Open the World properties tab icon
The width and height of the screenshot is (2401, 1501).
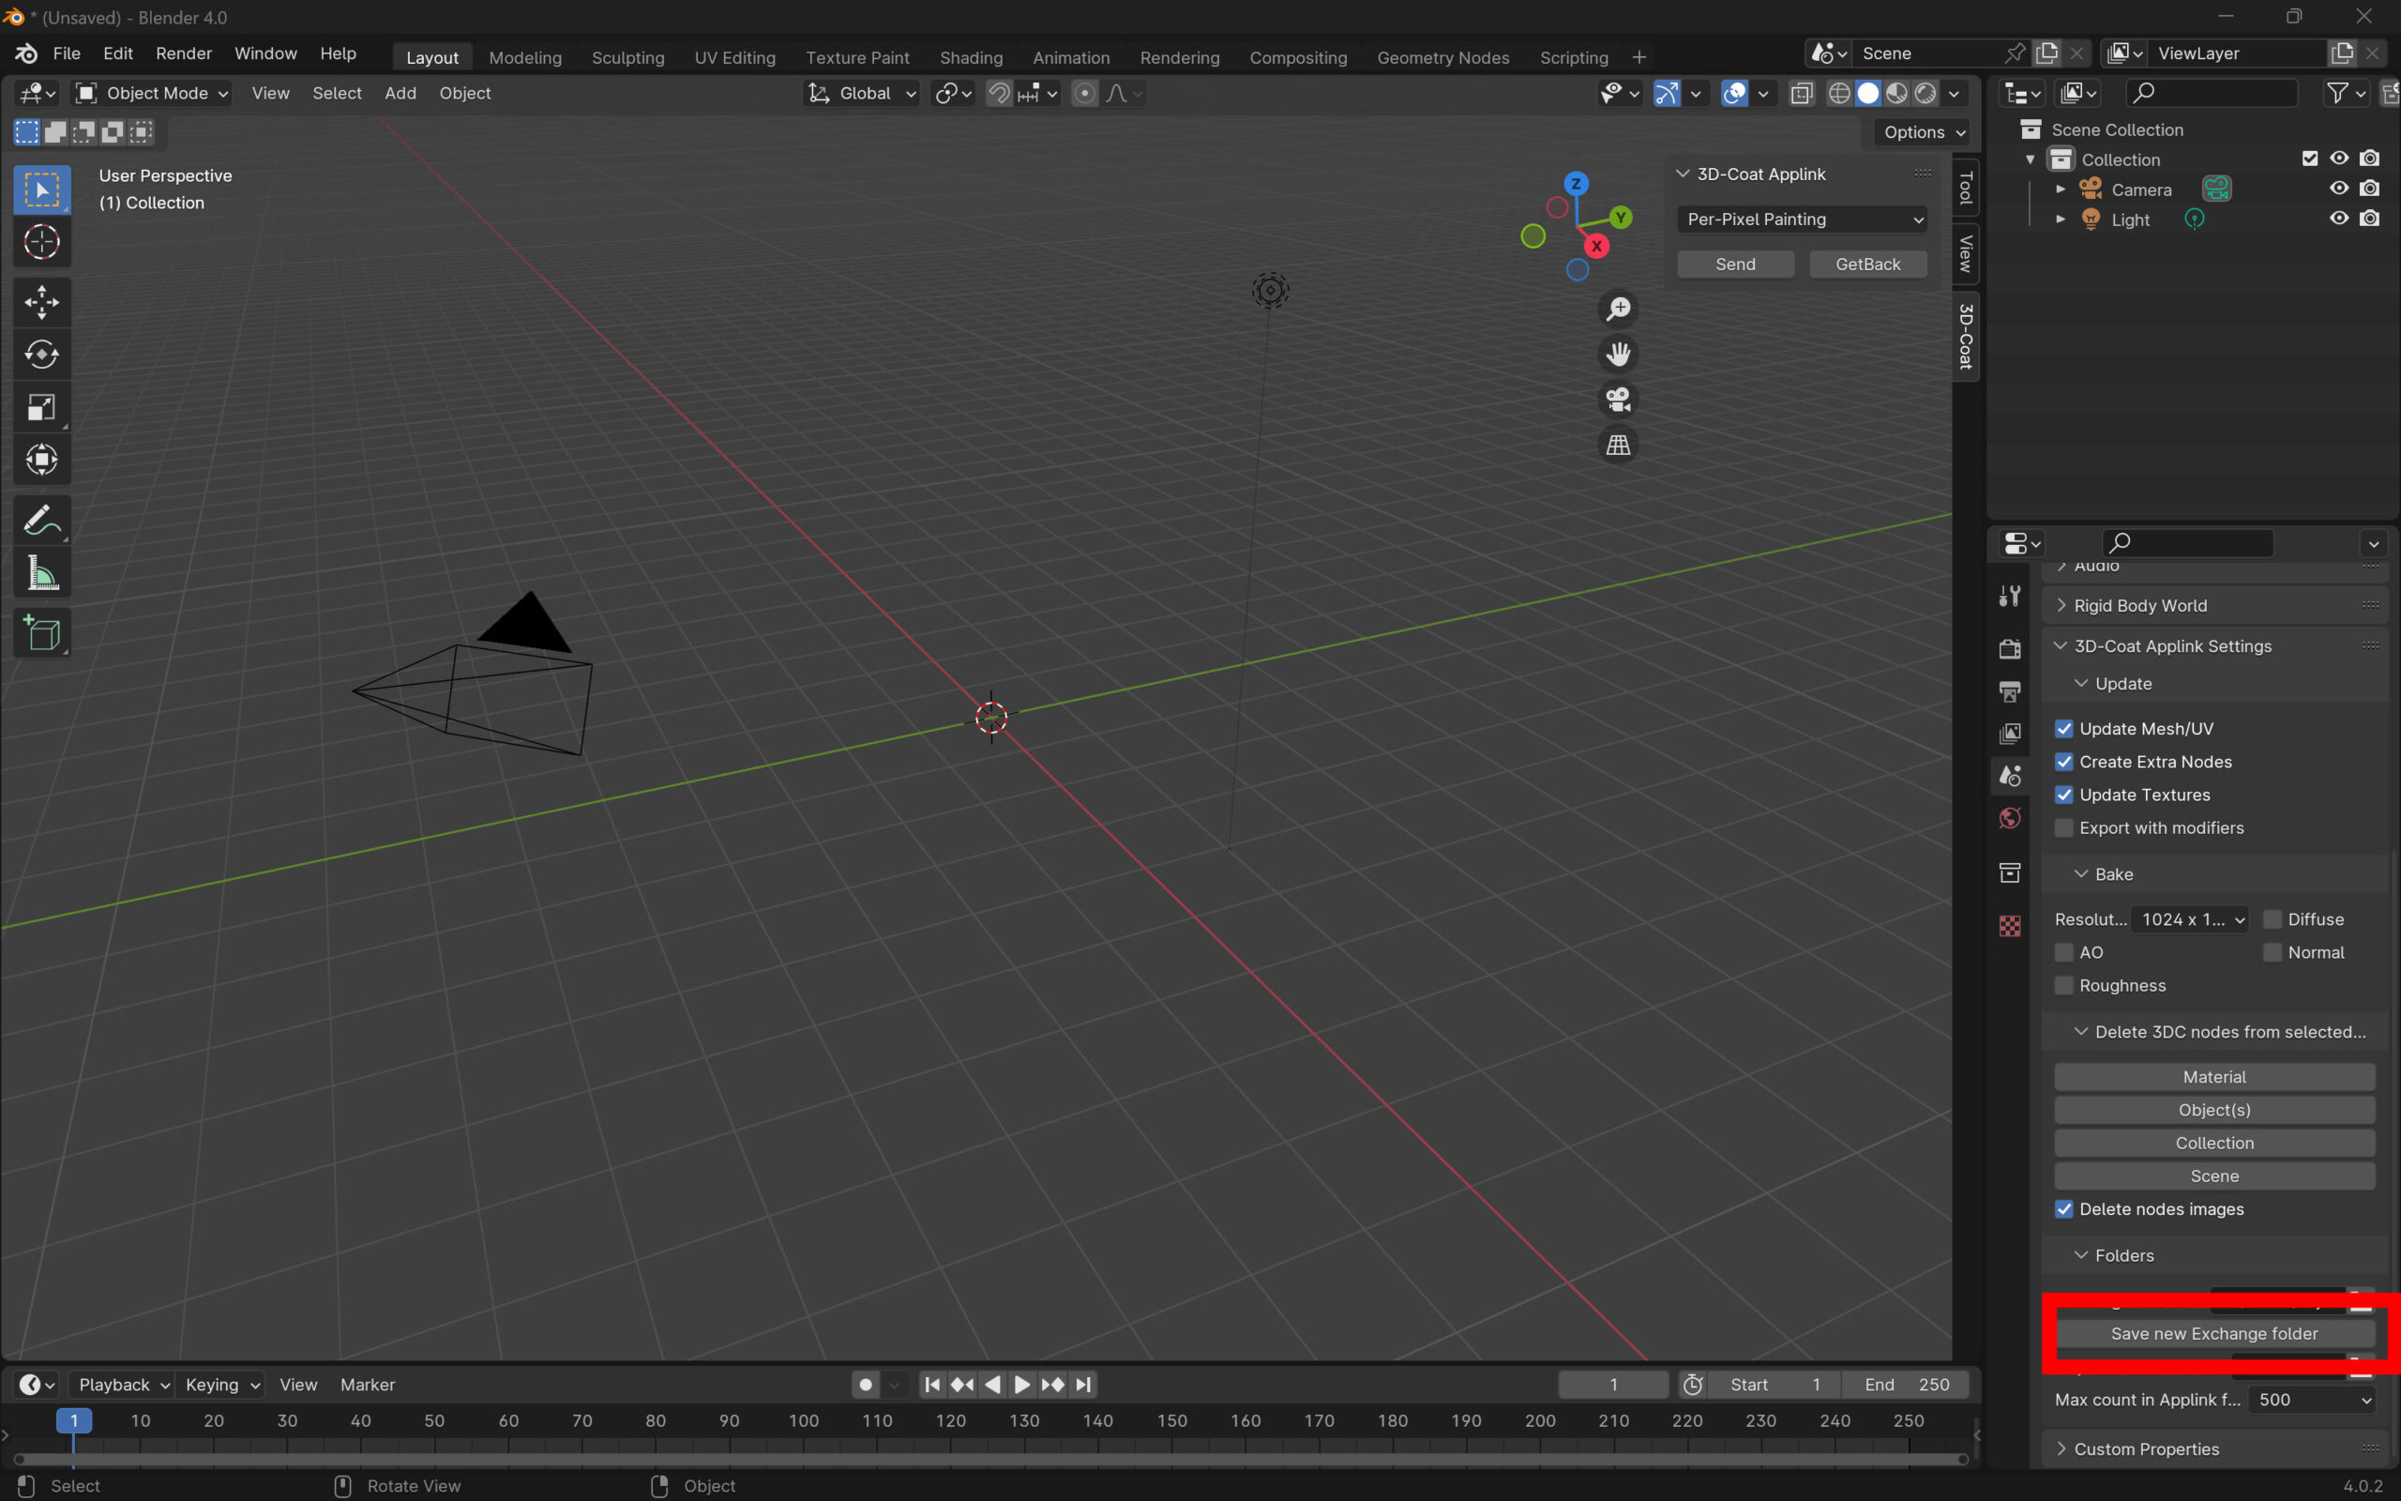click(x=2010, y=818)
